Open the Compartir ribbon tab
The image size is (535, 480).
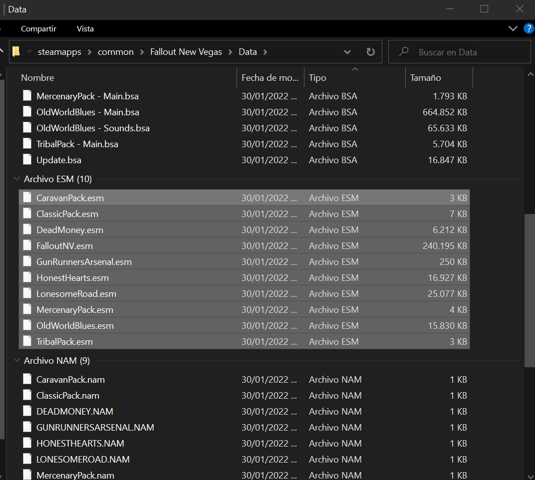[x=38, y=29]
